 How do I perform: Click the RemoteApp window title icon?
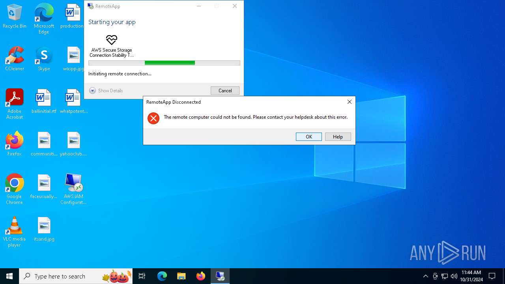[90, 6]
